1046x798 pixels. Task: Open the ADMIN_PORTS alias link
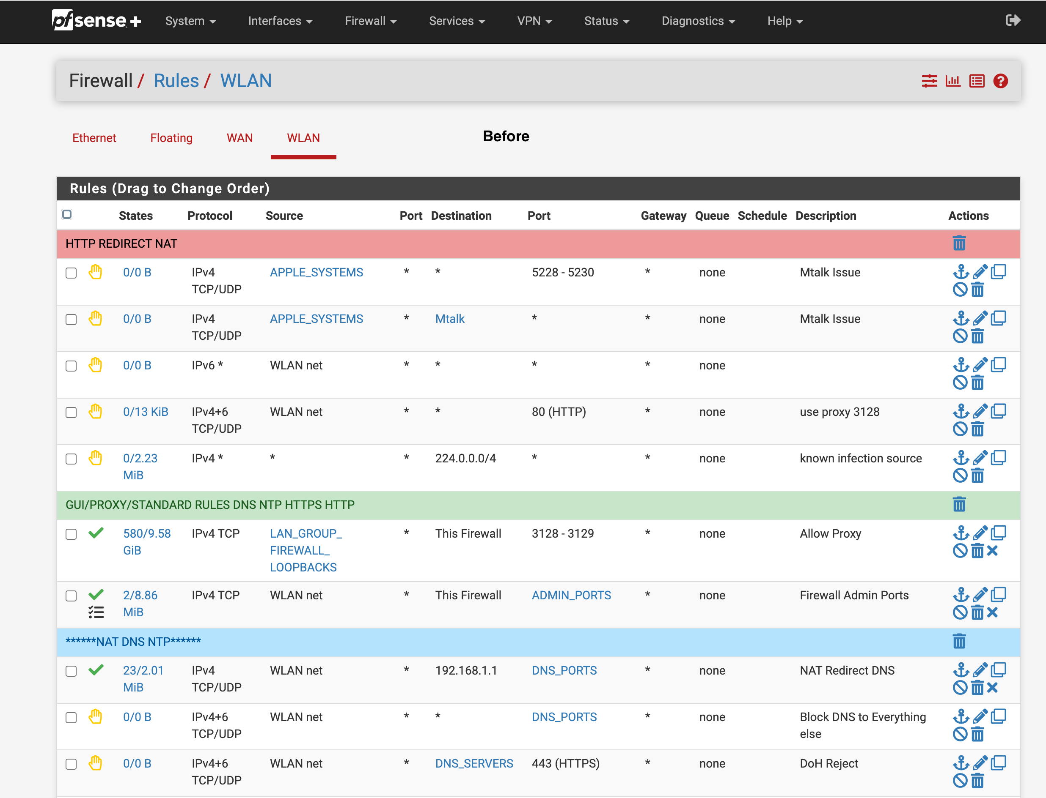click(571, 595)
